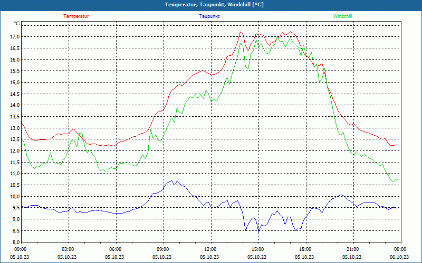Viewport: 422px width, 263px height.
Task: Click the 12,5 y-axis value
Action: pyautogui.click(x=15, y=139)
